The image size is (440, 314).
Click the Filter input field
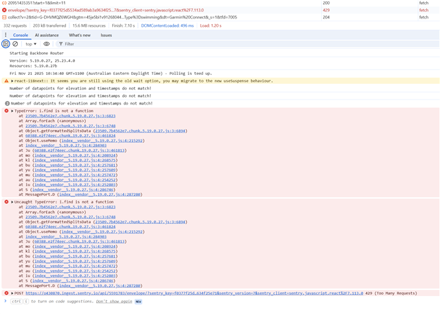tap(103, 44)
